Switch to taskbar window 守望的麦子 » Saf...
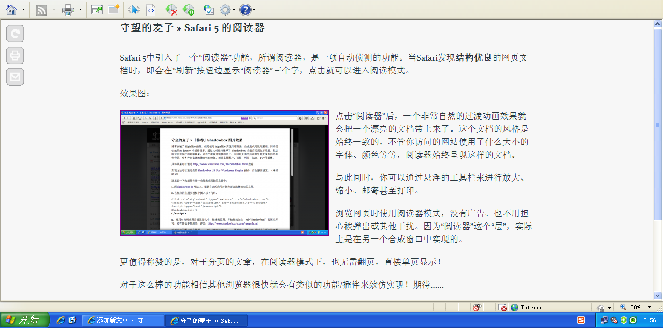The image size is (663, 328). [x=206, y=321]
